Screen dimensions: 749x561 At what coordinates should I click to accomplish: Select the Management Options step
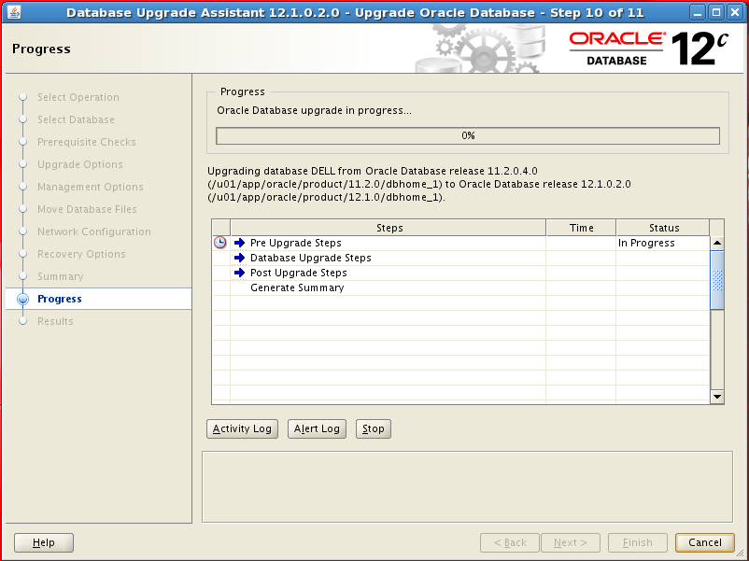[x=91, y=187]
